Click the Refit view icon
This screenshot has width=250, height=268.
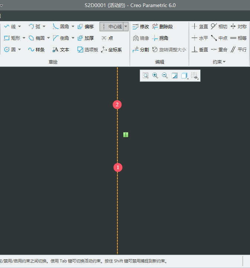(x=146, y=75)
